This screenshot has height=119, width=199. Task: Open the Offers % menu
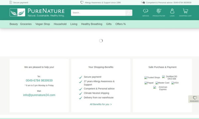pos(120,24)
